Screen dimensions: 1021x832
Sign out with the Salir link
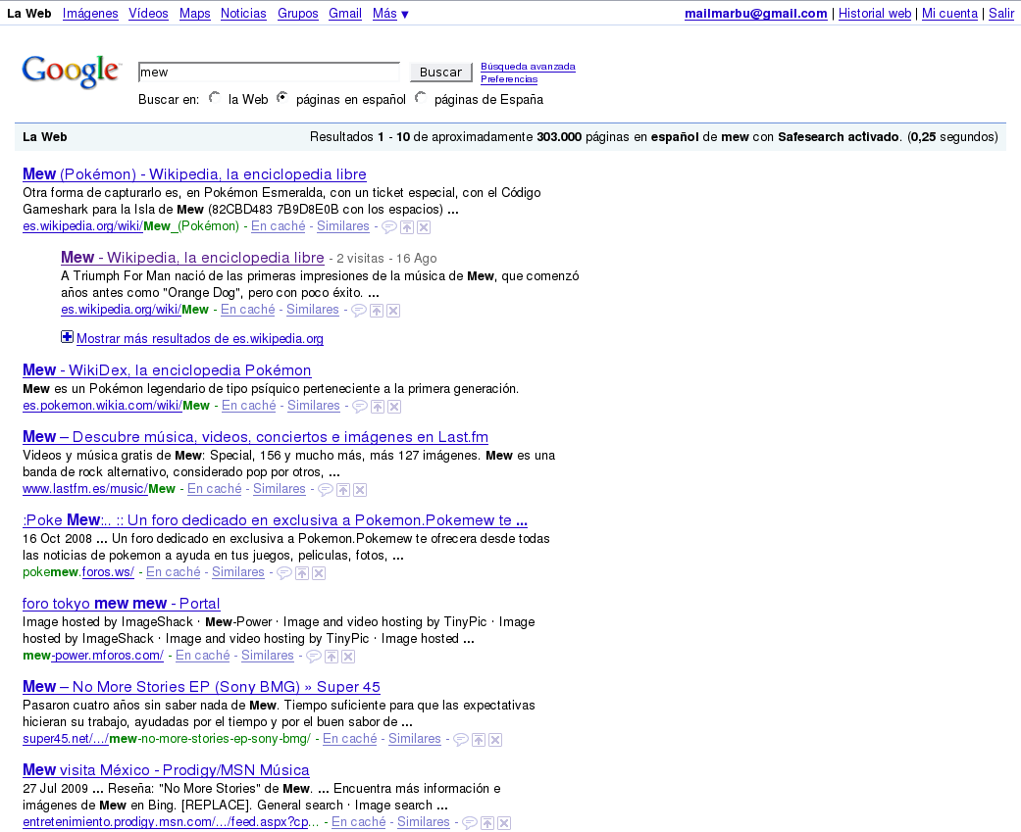coord(1001,14)
